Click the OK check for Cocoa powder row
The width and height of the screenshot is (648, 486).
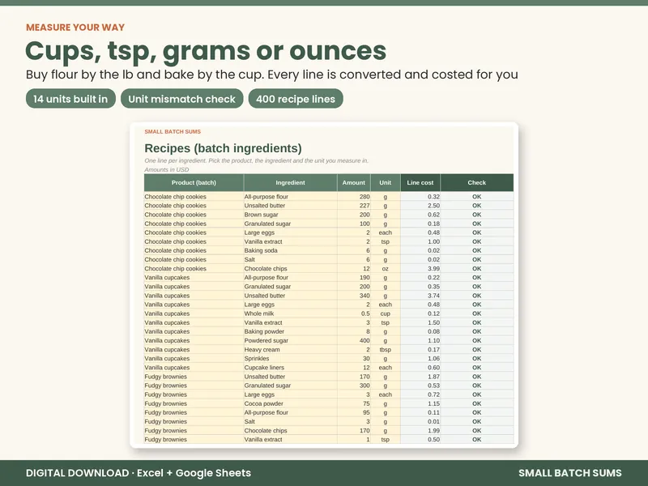(477, 403)
